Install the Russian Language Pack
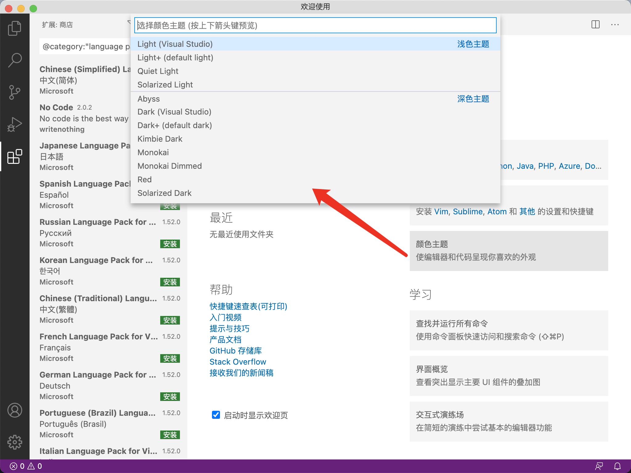The image size is (631, 473). coord(170,244)
